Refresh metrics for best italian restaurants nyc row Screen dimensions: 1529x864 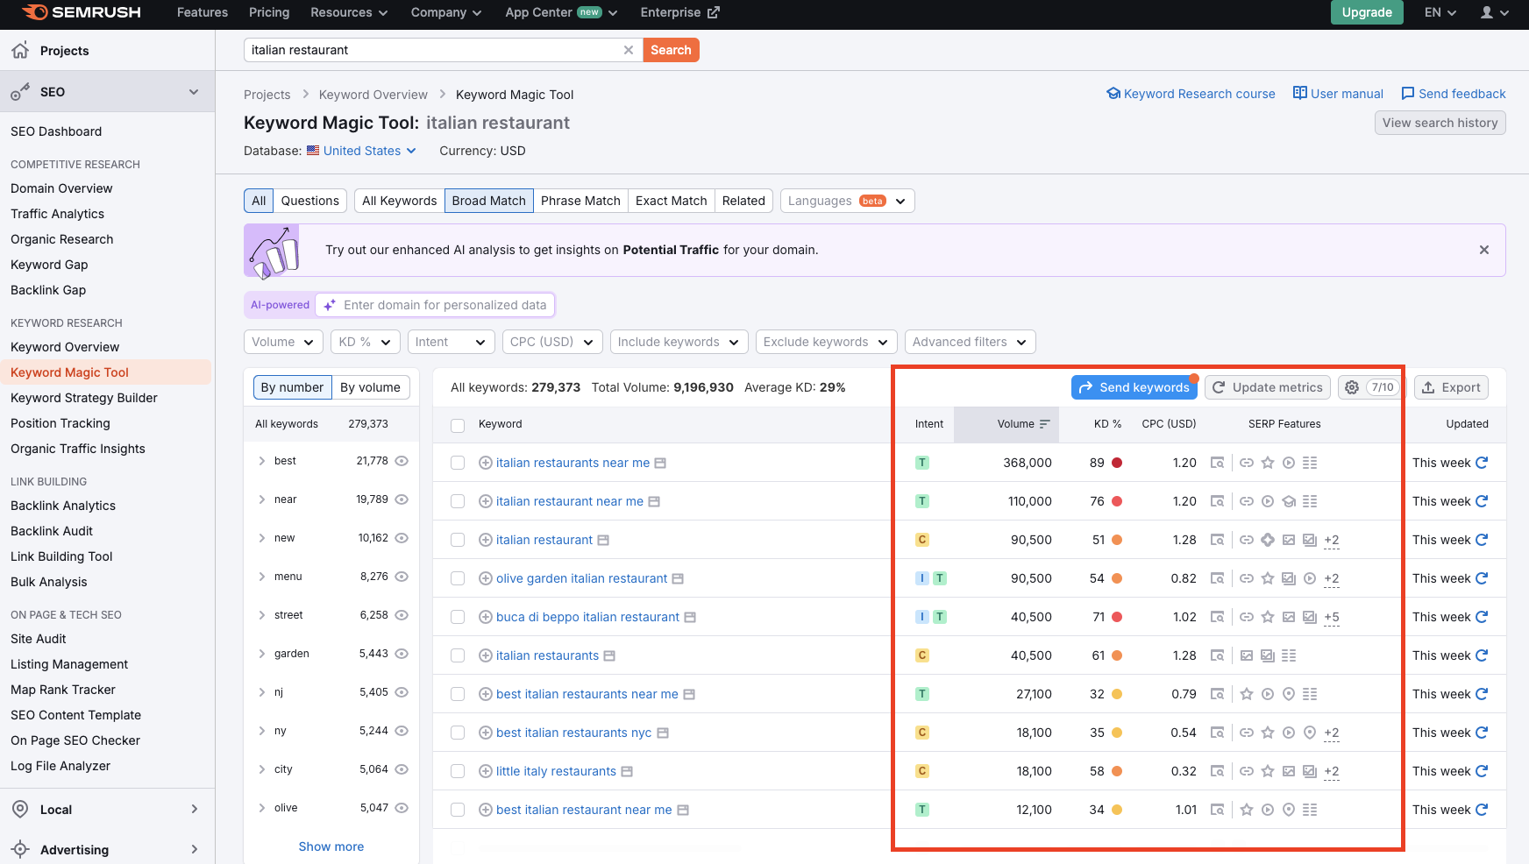1482,733
